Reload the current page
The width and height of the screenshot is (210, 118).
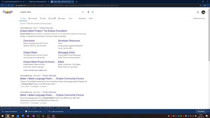pos(9,5)
